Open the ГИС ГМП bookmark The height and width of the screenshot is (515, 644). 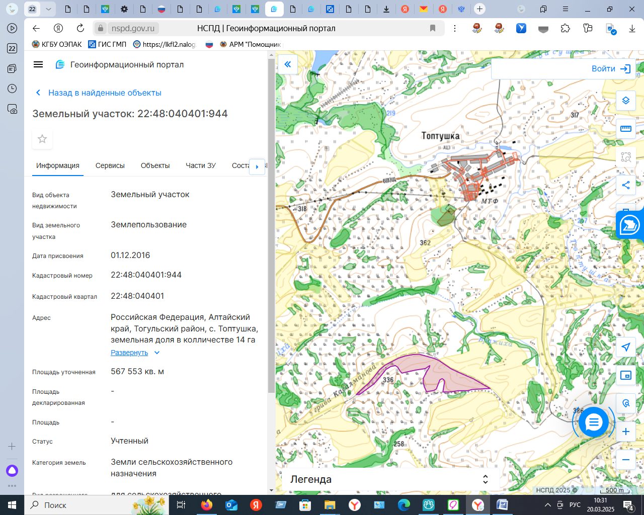click(x=107, y=44)
